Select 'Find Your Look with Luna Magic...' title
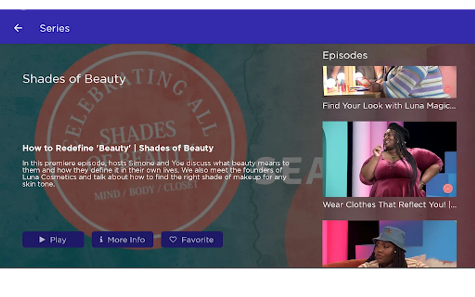This screenshot has width=475, height=297. (x=389, y=106)
